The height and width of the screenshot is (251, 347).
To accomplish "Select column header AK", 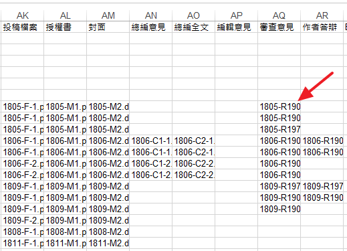I will (x=23, y=15).
